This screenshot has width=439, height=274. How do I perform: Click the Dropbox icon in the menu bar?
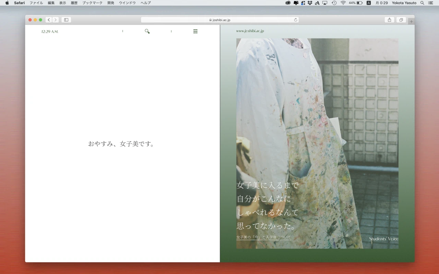[309, 3]
